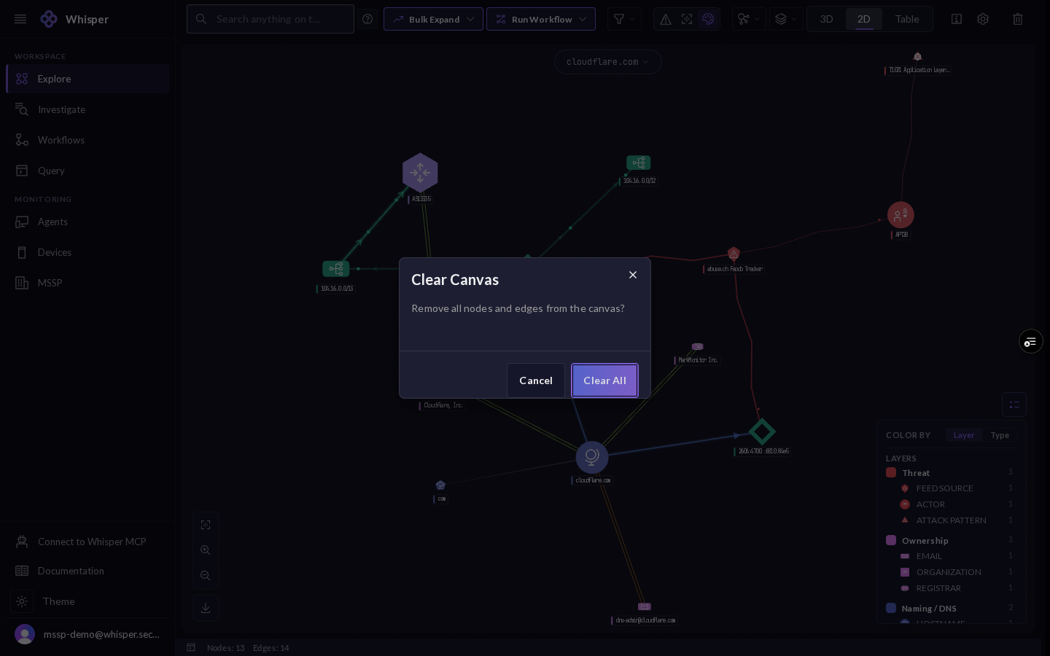Toggle the focus frame toolbar icon
The height and width of the screenshot is (656, 1050).
coord(687,19)
